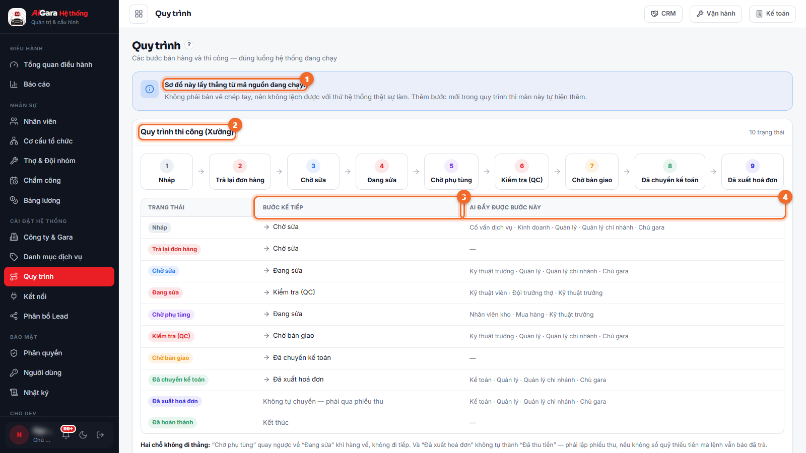
Task: Click the Bảng lương coins icon
Action: pyautogui.click(x=14, y=200)
